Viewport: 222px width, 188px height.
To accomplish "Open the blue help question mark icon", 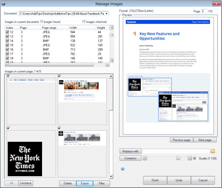I will coord(123,169).
